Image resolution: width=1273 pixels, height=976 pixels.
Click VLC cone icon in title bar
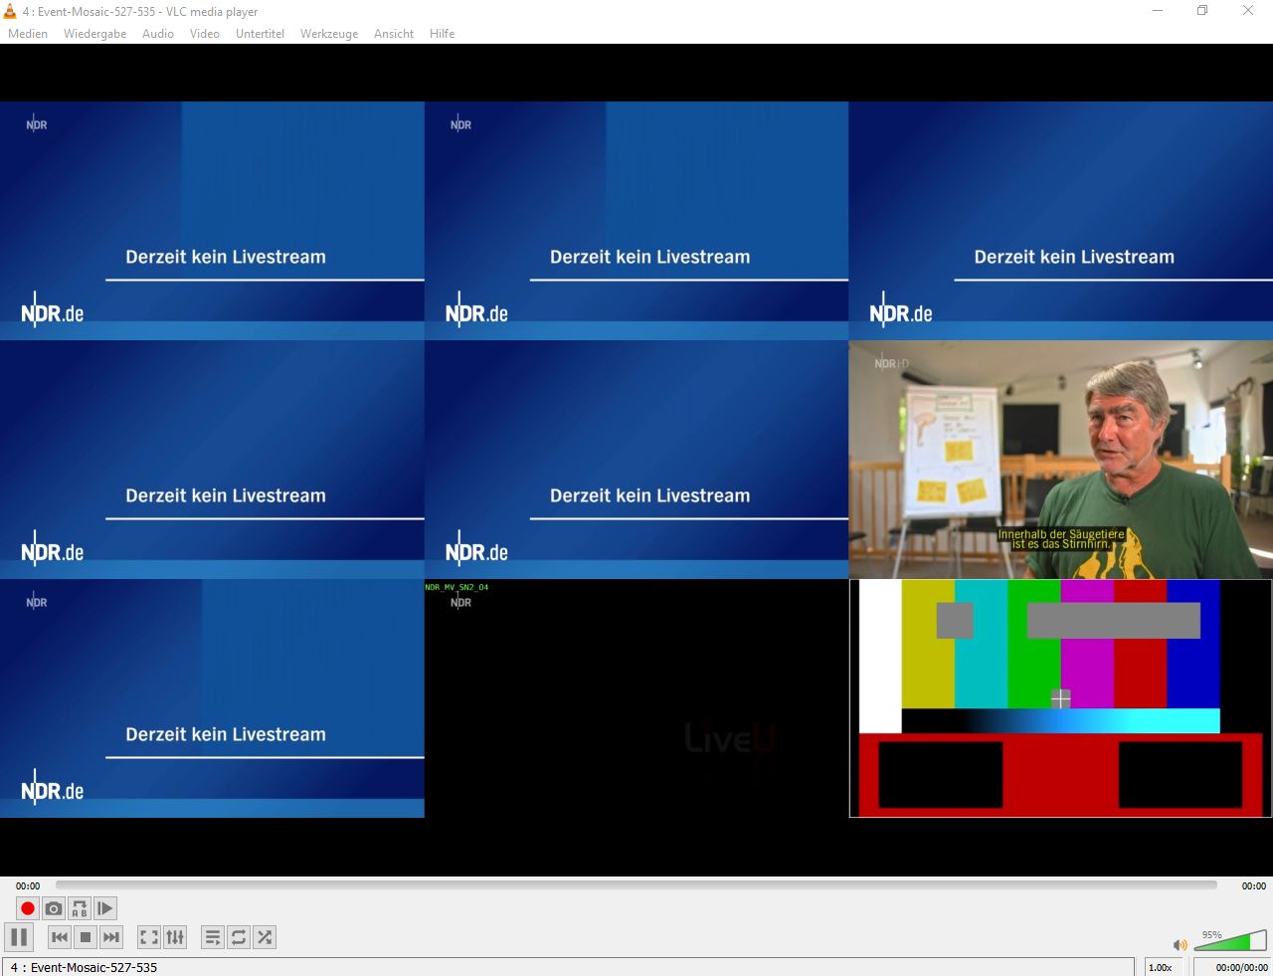(x=10, y=11)
